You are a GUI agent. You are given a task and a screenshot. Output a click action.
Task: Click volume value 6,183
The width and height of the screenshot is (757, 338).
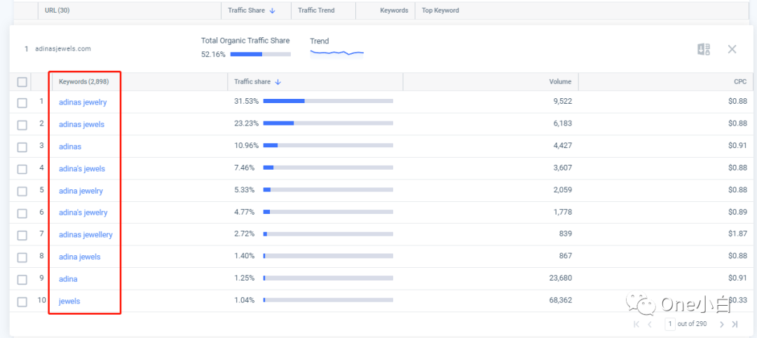(x=562, y=123)
